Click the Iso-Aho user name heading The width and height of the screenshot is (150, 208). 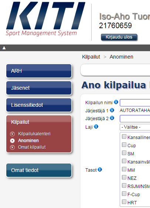125,16
